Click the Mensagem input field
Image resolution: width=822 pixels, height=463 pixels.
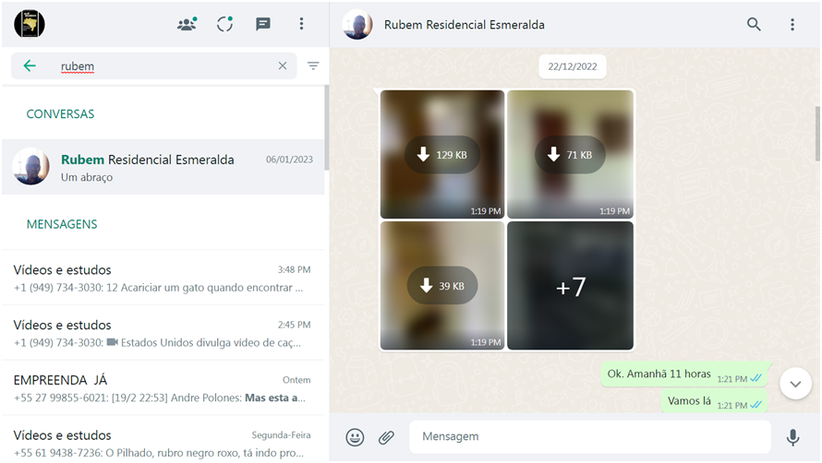tap(590, 436)
